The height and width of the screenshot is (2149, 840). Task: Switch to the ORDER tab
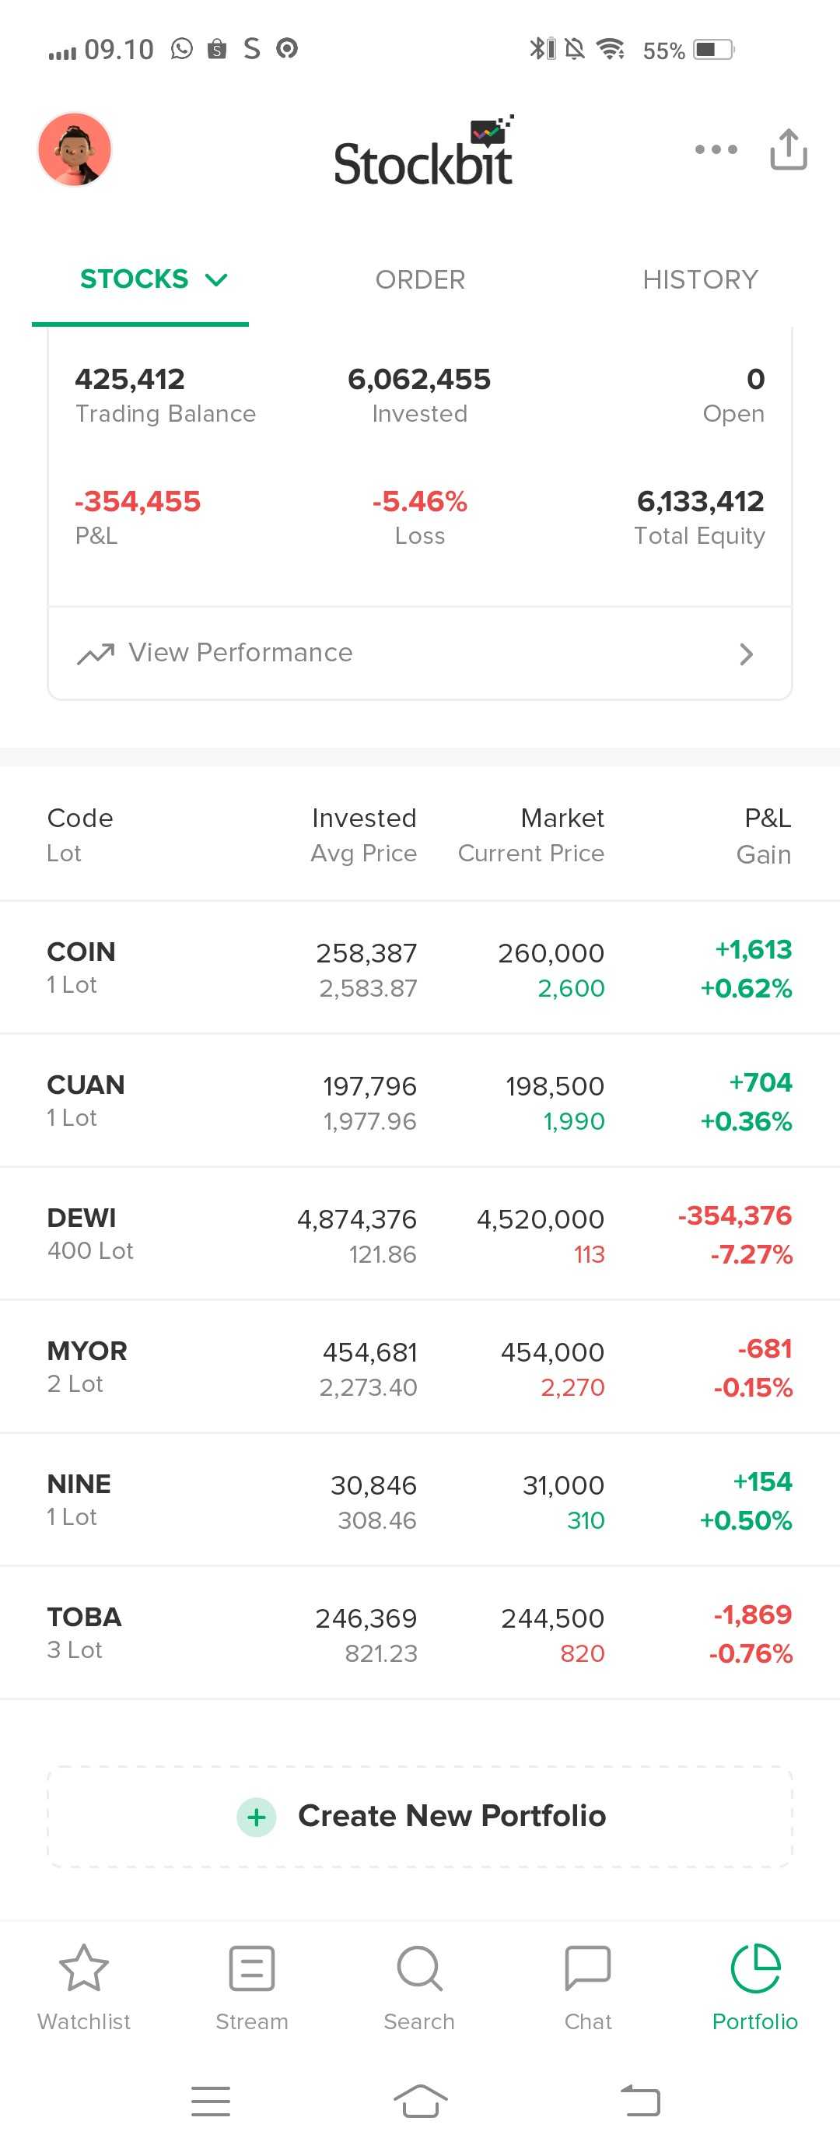[x=419, y=279]
